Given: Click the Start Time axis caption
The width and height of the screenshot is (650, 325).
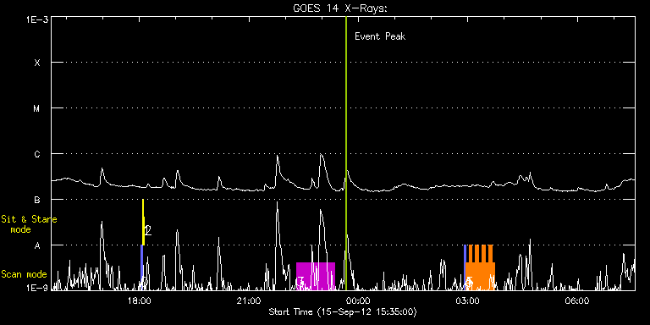Looking at the screenshot, I should (343, 311).
